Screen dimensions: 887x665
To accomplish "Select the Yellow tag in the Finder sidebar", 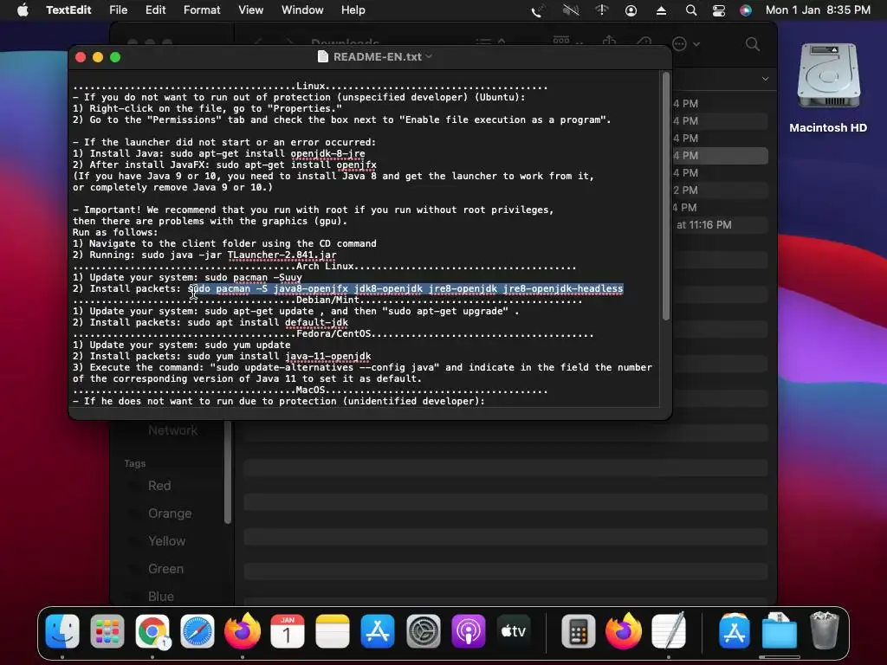I will (167, 541).
